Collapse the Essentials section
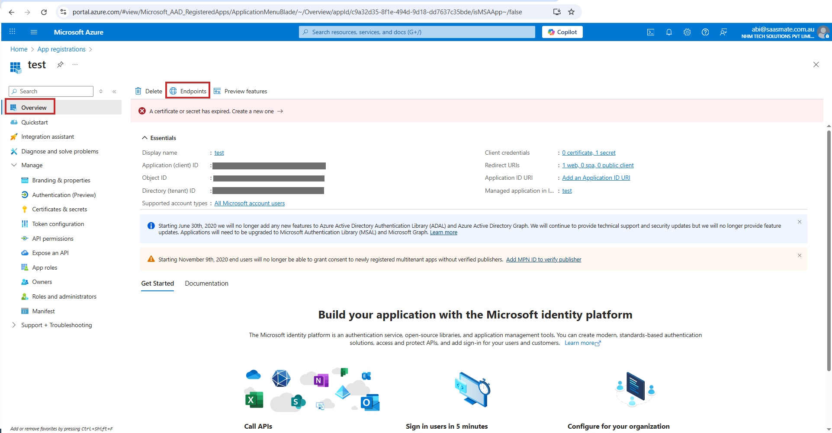This screenshot has height=433, width=832. pyautogui.click(x=145, y=138)
